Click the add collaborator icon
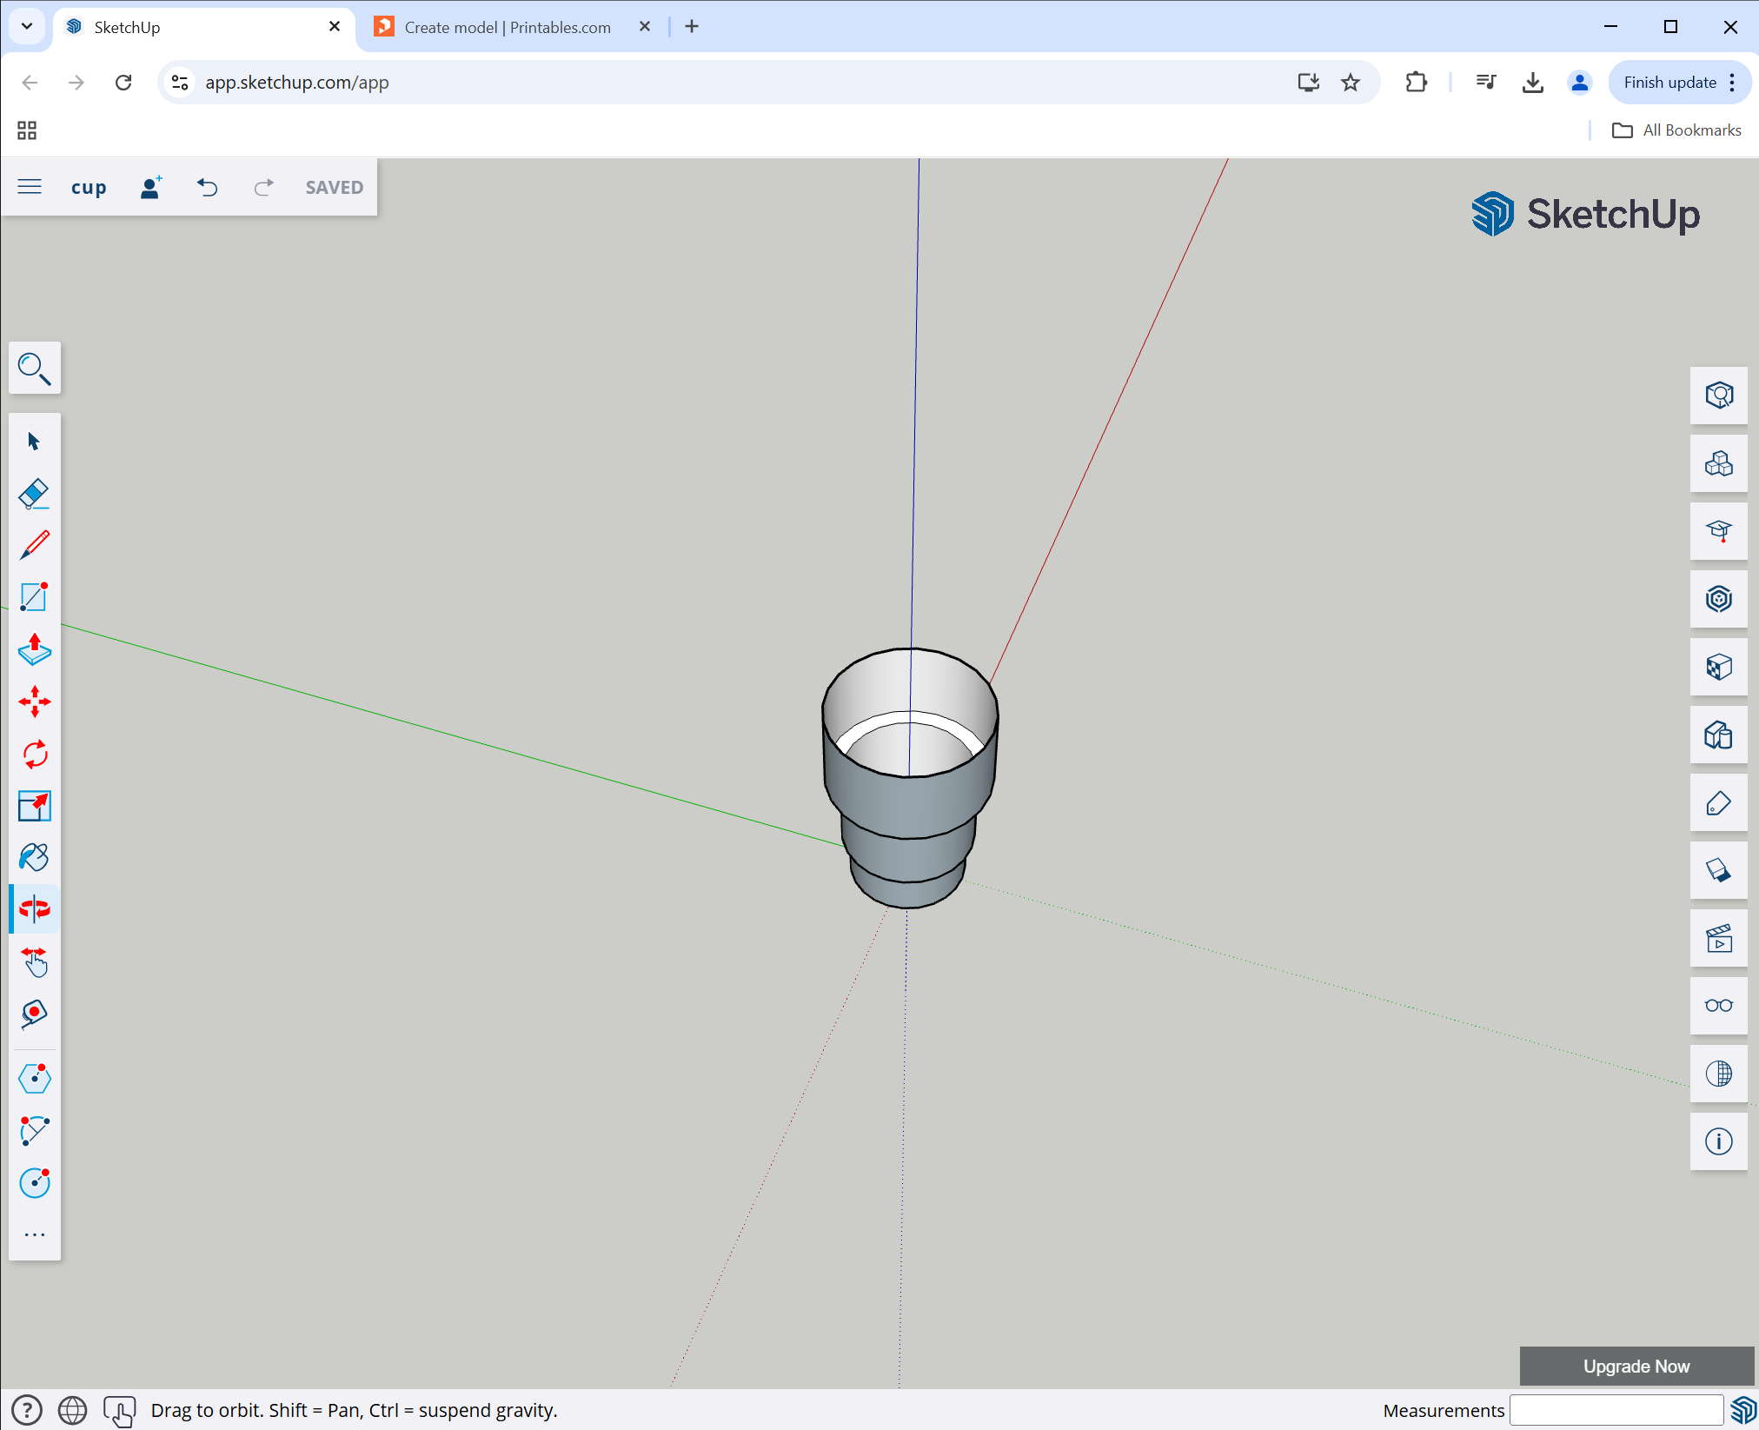The image size is (1759, 1430). (x=151, y=187)
